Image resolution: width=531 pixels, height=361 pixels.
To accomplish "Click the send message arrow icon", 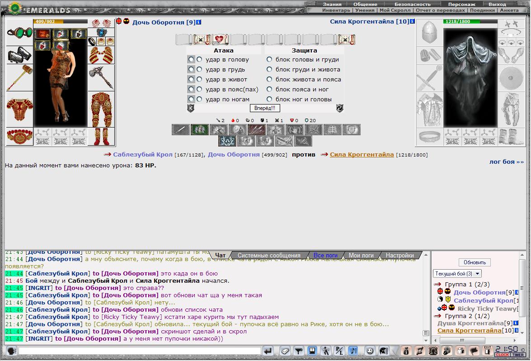I will [x=268, y=351].
